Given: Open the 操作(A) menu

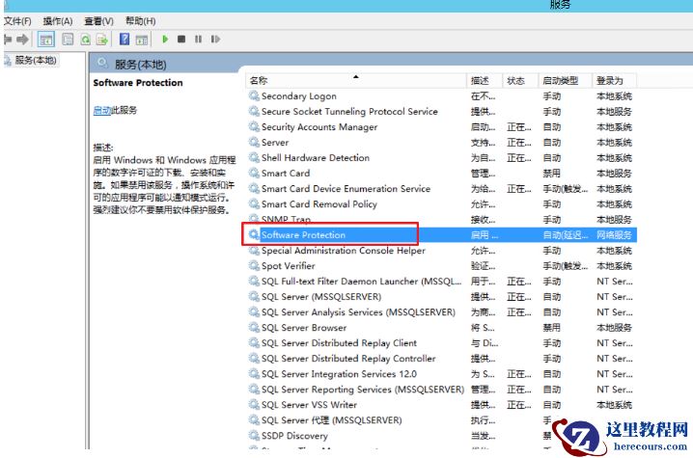Looking at the screenshot, I should pos(58,21).
